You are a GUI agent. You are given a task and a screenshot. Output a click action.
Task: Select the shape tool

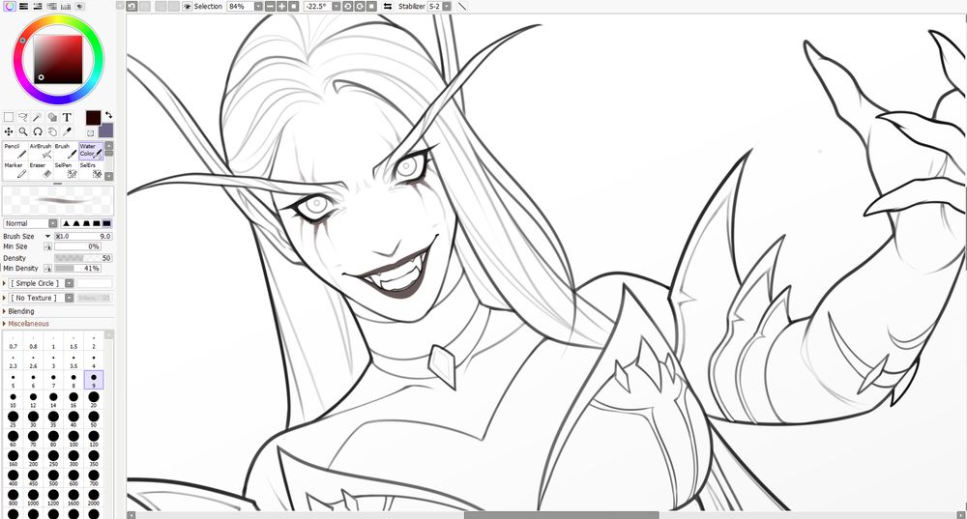coord(52,117)
